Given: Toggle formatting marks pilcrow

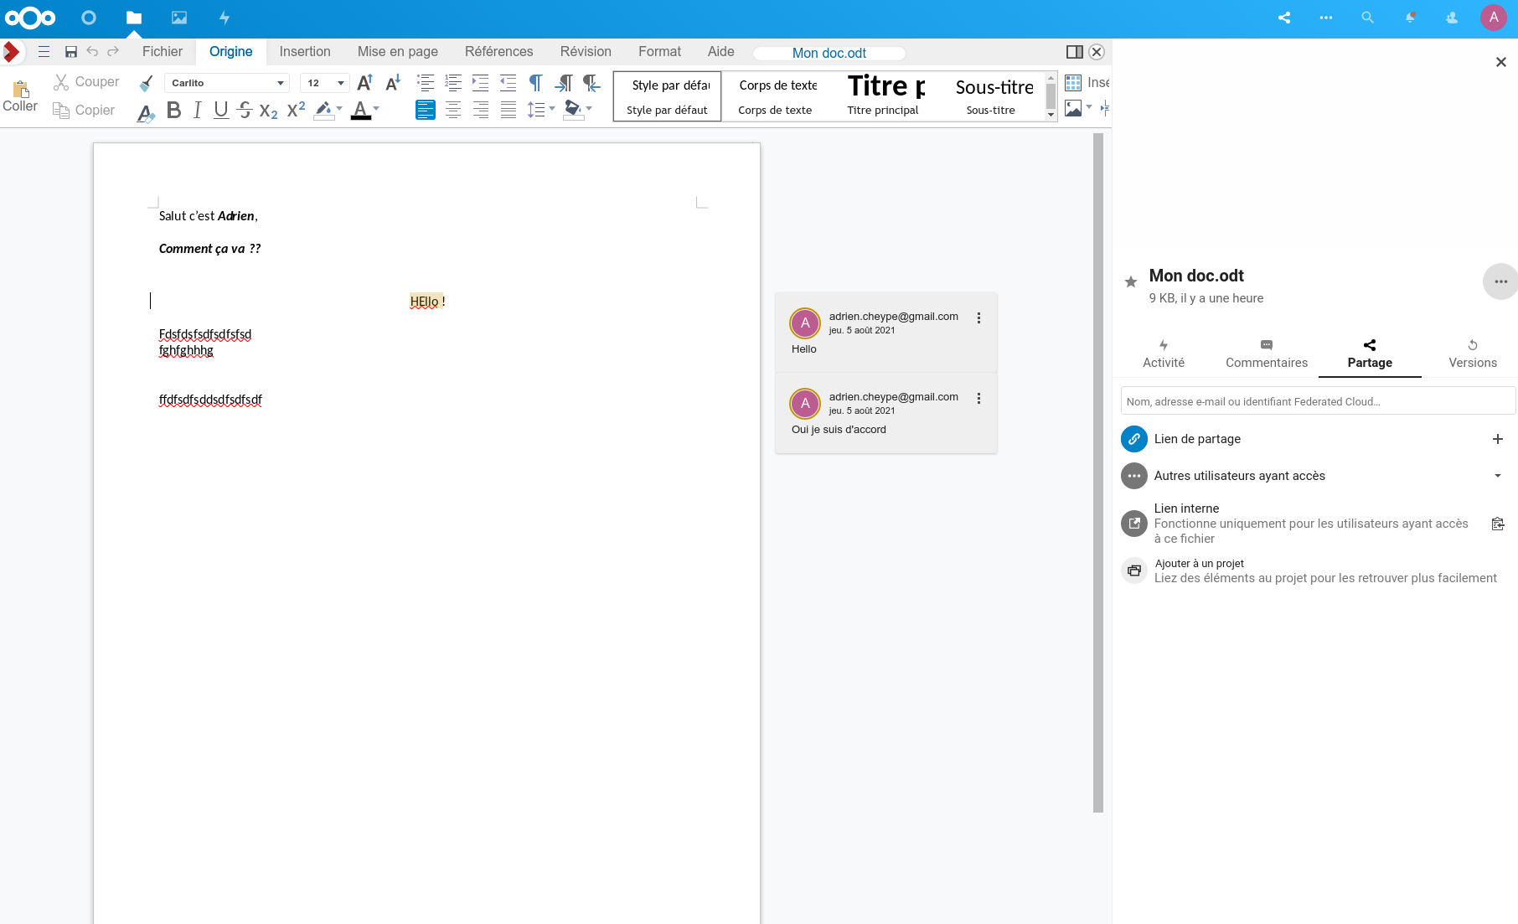Looking at the screenshot, I should (535, 82).
